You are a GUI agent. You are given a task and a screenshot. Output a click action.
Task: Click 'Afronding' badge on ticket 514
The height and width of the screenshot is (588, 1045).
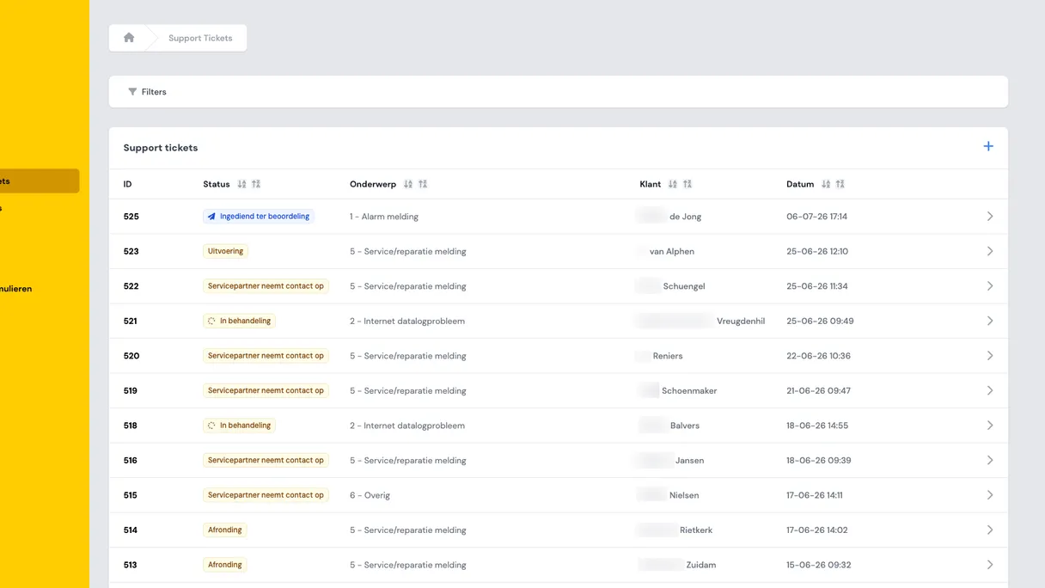click(225, 530)
